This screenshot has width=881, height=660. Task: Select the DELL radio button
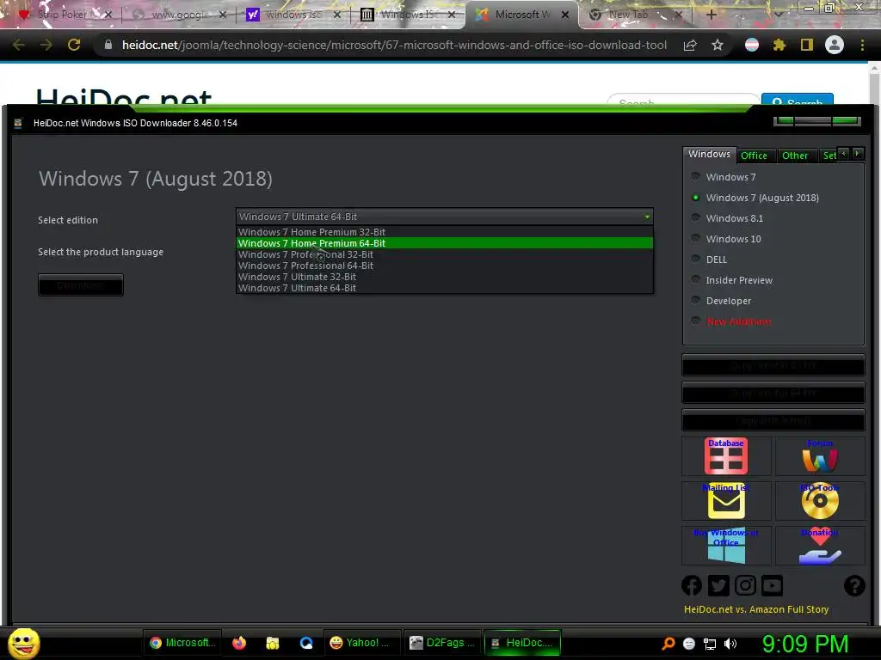click(695, 259)
